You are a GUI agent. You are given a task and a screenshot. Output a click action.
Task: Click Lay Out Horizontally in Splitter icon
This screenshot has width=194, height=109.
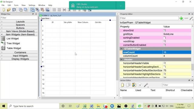pyautogui.click(x=64, y=10)
